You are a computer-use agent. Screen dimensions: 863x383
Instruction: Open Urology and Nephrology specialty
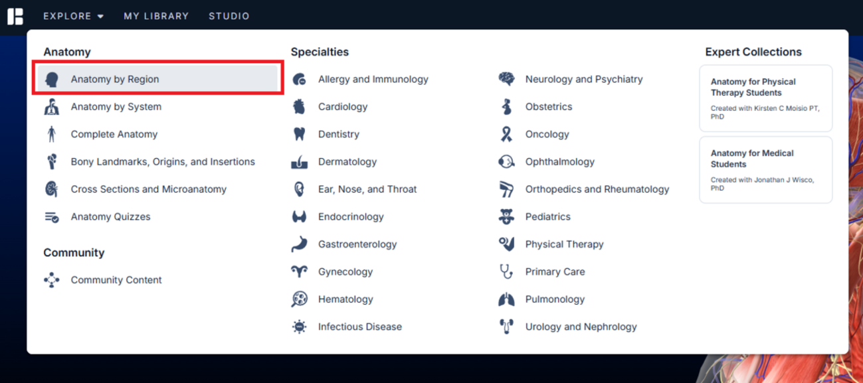point(581,327)
